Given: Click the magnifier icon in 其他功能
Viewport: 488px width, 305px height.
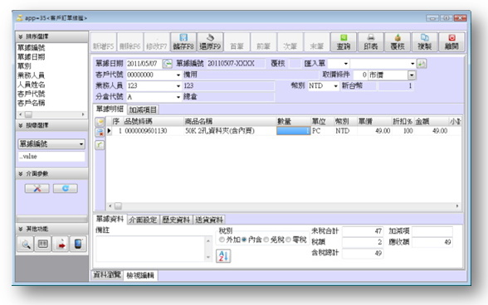Looking at the screenshot, I should coord(25,244).
